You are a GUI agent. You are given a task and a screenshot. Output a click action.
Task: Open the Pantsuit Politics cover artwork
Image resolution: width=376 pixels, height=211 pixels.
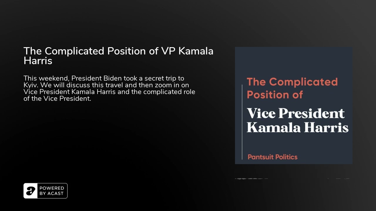pyautogui.click(x=294, y=105)
